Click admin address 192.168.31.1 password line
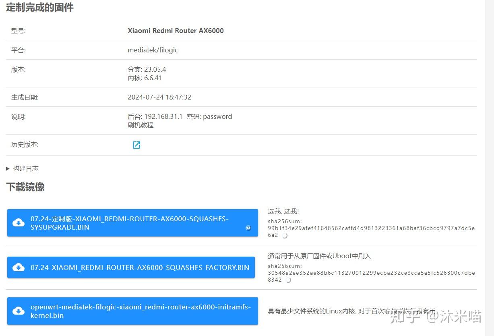494x336 pixels. [180, 116]
